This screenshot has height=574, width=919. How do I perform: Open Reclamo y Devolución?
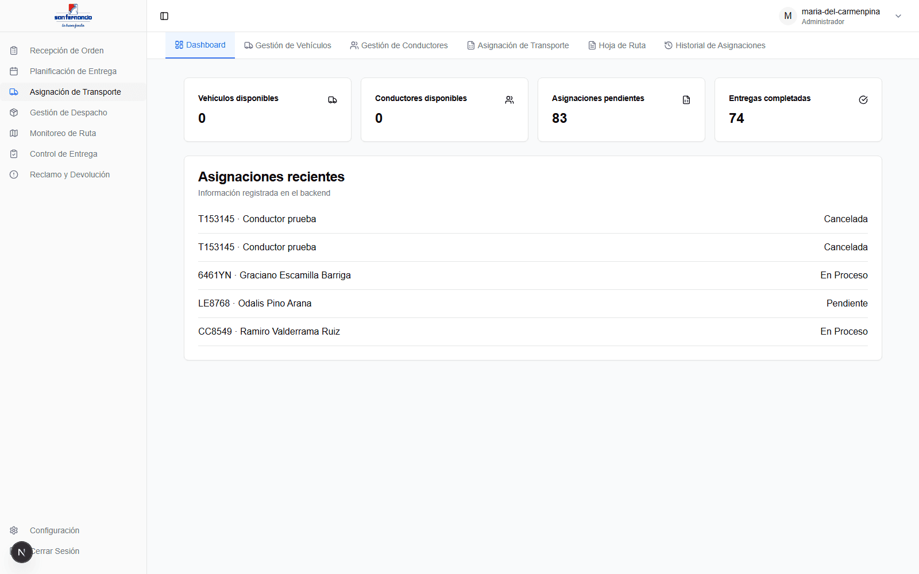[73, 174]
